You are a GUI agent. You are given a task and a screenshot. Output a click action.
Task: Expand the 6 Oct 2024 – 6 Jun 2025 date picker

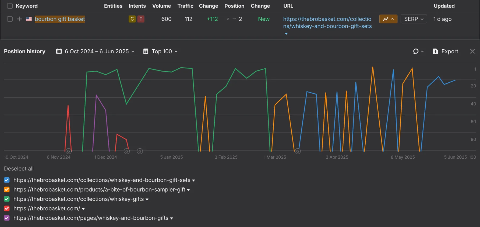pos(95,51)
